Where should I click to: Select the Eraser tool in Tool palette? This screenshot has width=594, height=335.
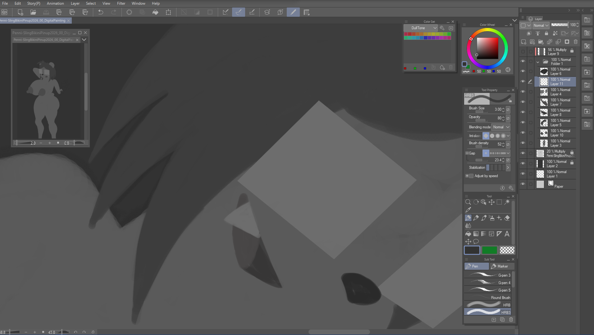507,218
